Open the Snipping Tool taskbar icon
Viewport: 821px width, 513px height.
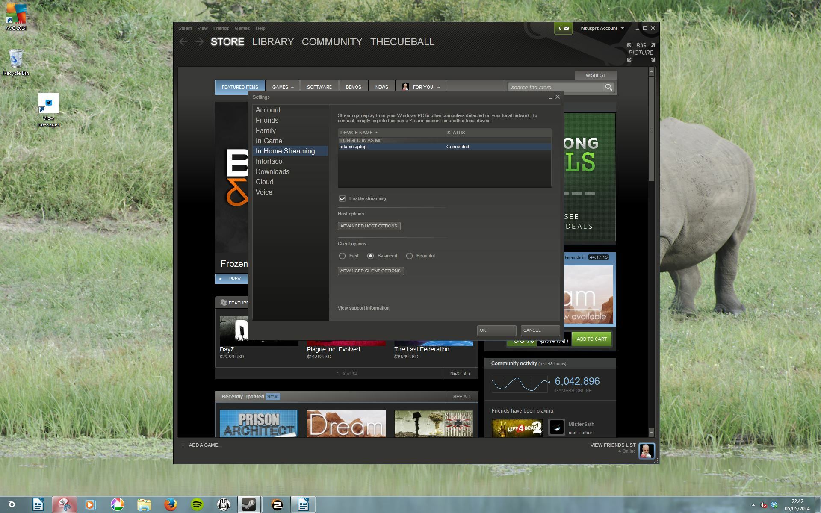click(65, 505)
